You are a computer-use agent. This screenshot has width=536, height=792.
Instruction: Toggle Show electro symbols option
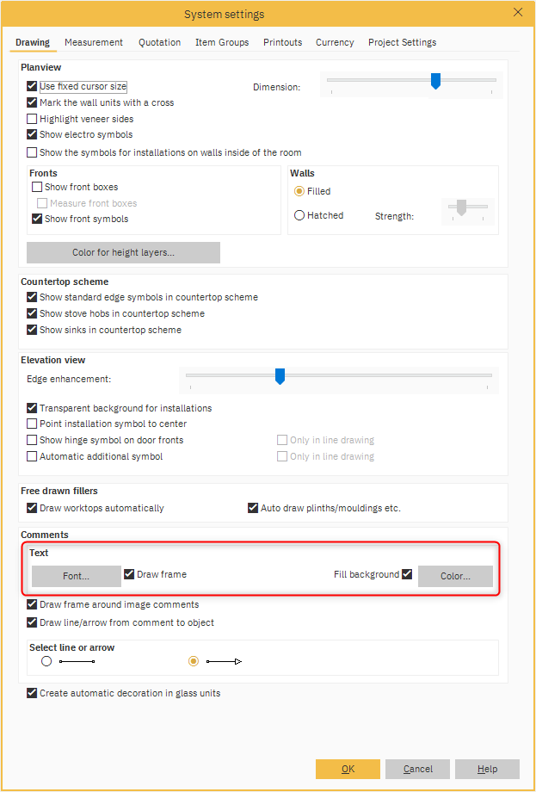[x=33, y=134]
